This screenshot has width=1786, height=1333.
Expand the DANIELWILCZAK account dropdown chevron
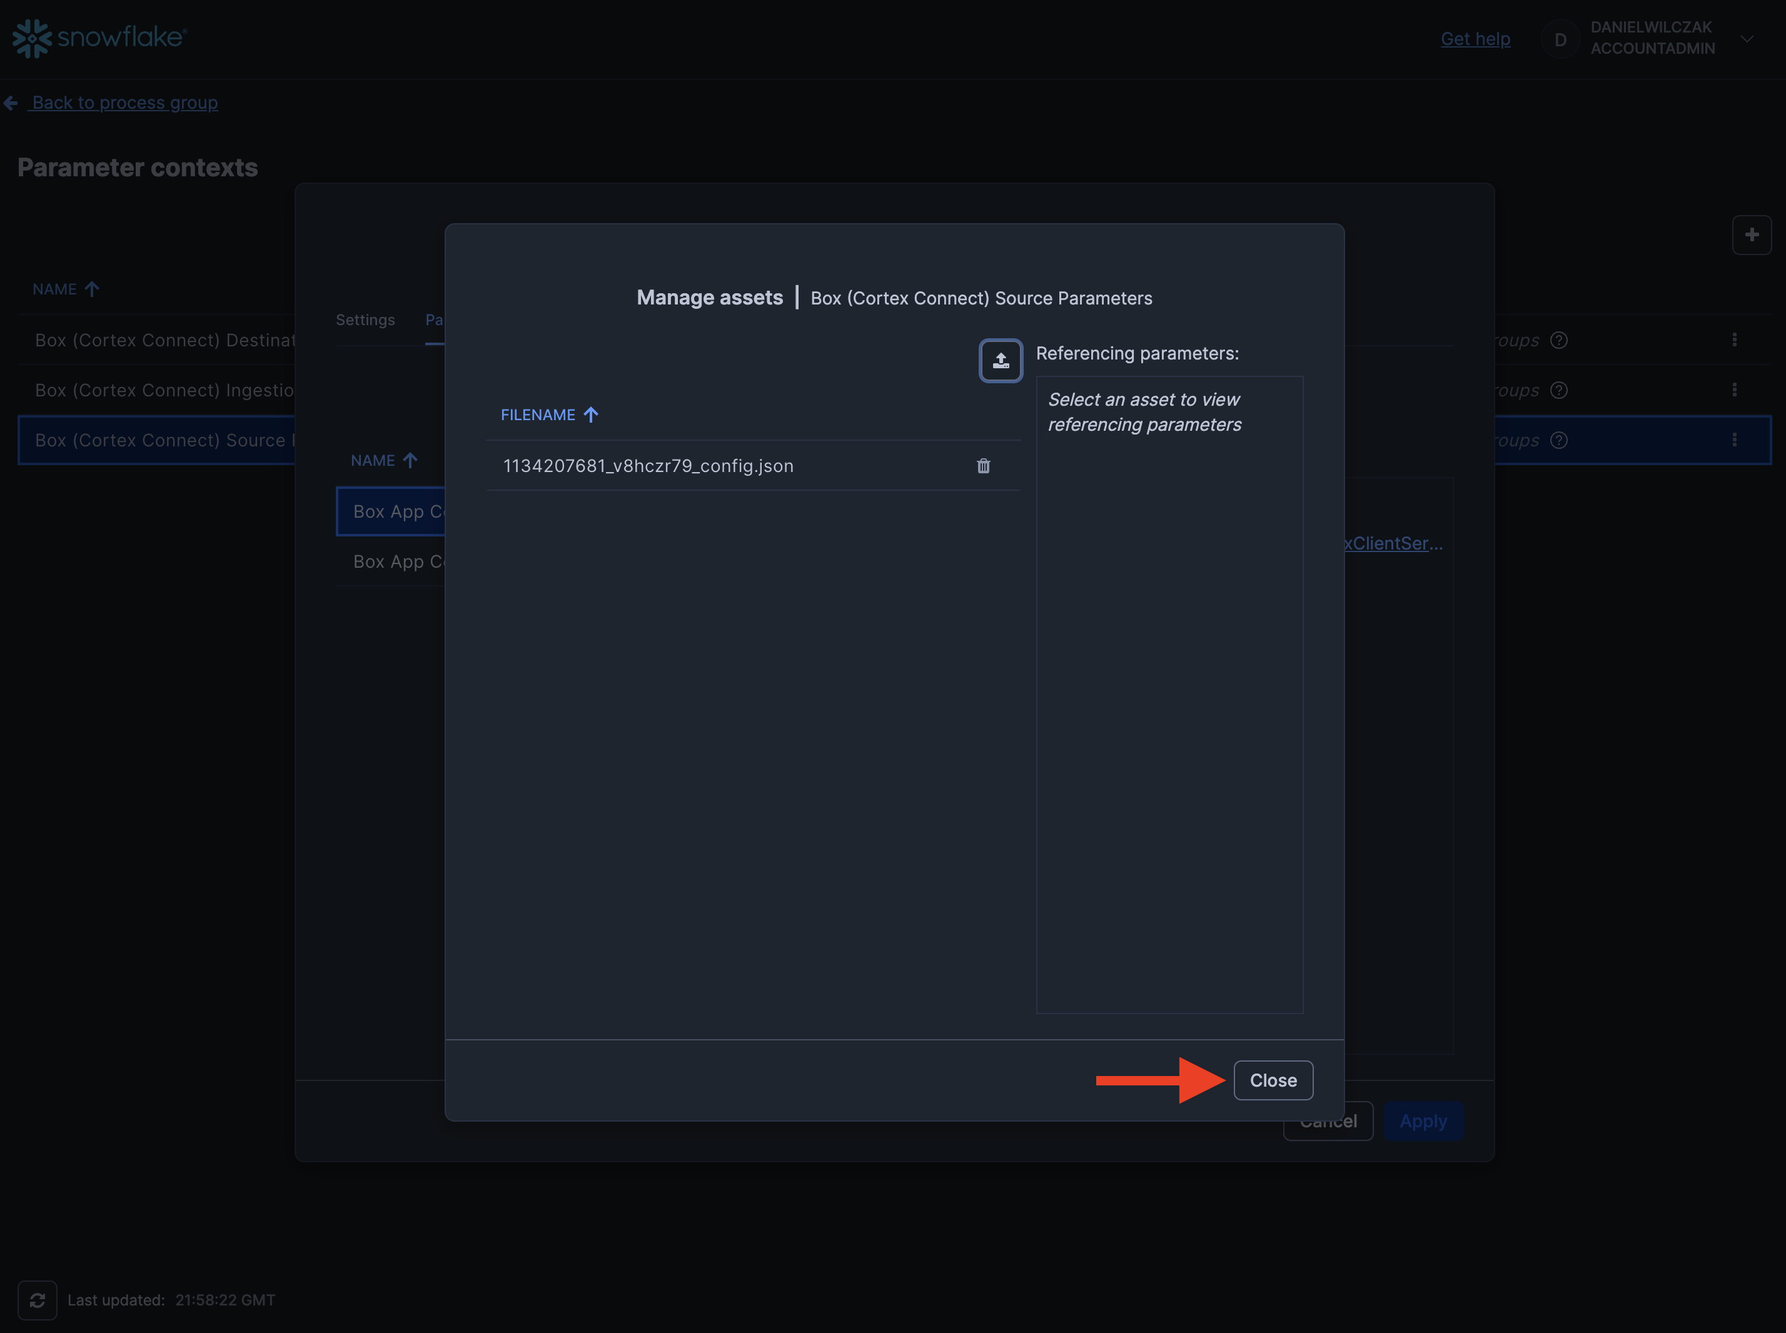1747,38
